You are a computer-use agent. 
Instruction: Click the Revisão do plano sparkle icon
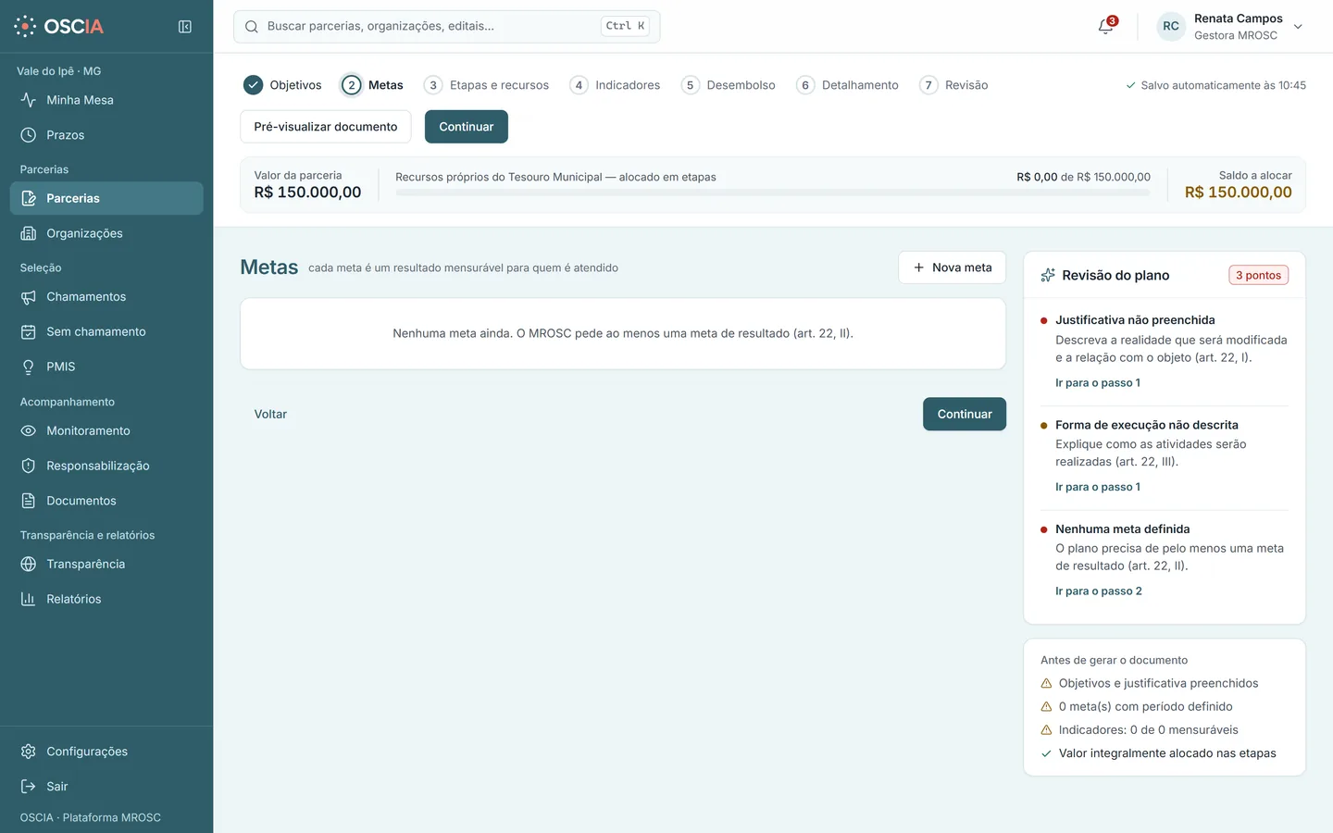click(x=1048, y=275)
